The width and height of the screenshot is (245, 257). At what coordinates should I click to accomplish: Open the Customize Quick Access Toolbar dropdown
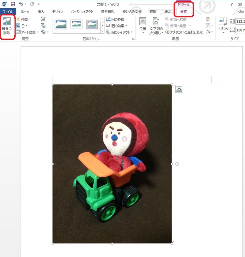(x=39, y=4)
